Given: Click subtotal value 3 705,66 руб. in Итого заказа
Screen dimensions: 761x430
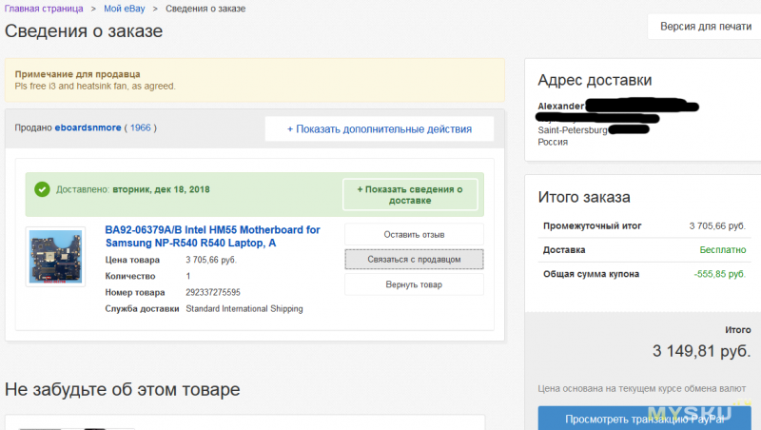Looking at the screenshot, I should click(x=717, y=226).
